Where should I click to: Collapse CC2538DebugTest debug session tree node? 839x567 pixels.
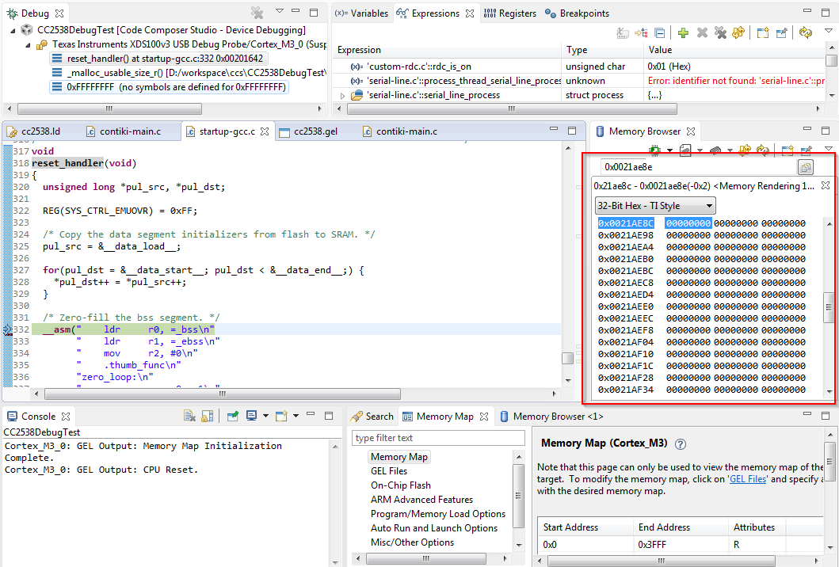pyautogui.click(x=13, y=31)
